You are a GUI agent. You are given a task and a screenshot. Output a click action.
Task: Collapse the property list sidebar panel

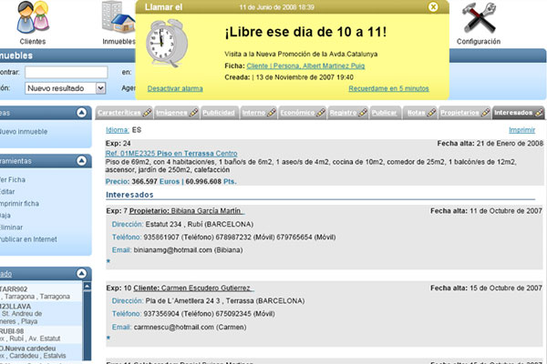[x=80, y=274]
